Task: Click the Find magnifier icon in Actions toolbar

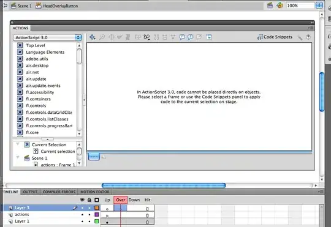Action: click(x=102, y=37)
